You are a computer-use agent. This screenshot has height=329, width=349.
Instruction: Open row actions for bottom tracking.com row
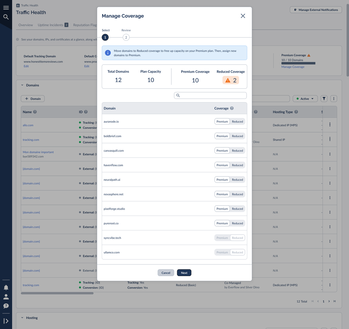[330, 285]
